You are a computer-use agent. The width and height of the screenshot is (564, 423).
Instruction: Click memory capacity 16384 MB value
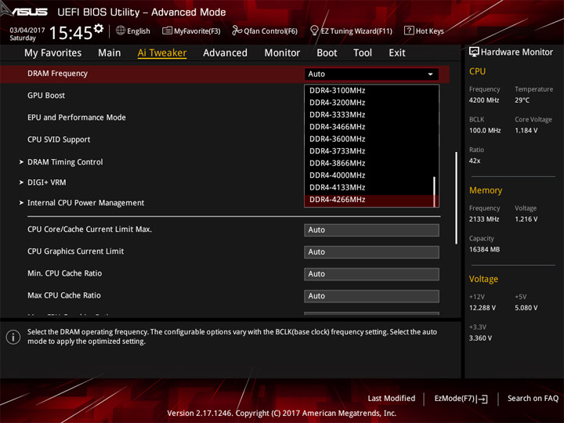484,249
